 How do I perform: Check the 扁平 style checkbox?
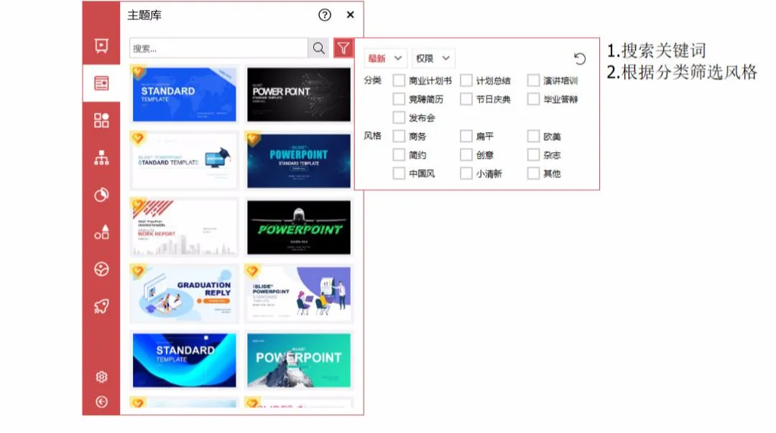coord(466,136)
